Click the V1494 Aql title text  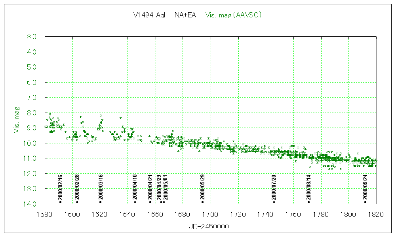(149, 15)
